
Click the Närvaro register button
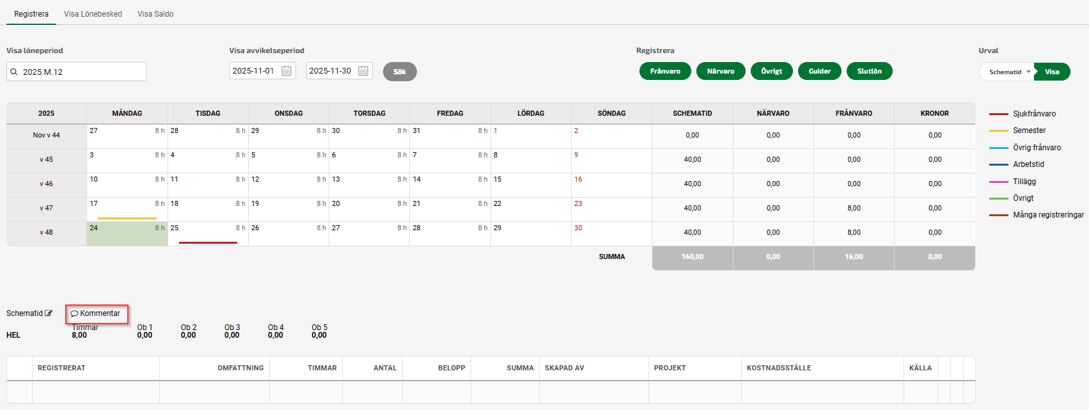(721, 72)
